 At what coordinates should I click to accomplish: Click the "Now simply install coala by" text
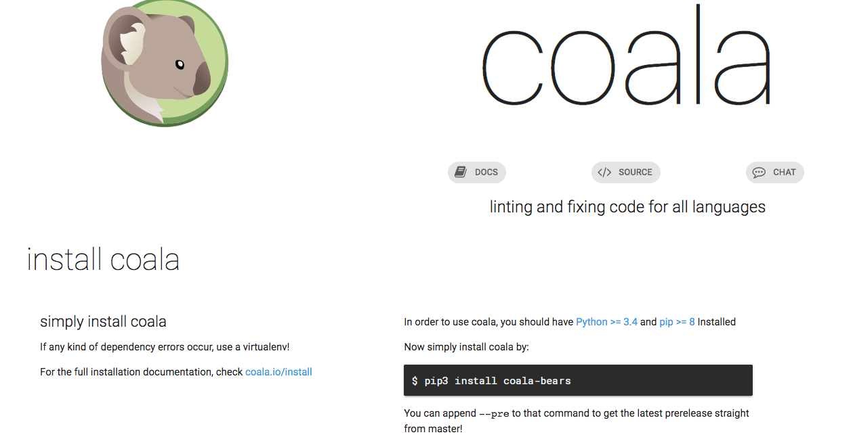466,347
